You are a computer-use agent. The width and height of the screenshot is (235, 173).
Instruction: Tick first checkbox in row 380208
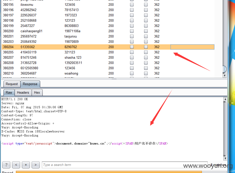tap(132, 63)
